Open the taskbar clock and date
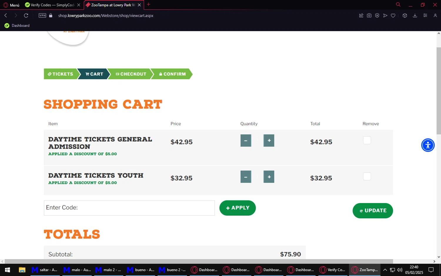 (x=414, y=270)
